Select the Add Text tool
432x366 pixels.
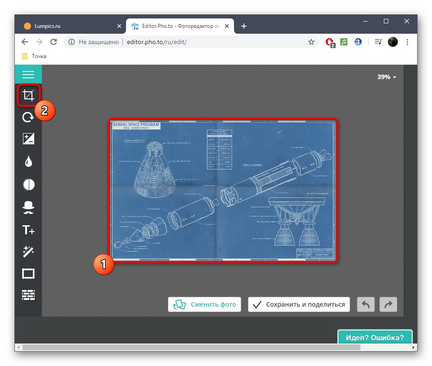(x=28, y=230)
